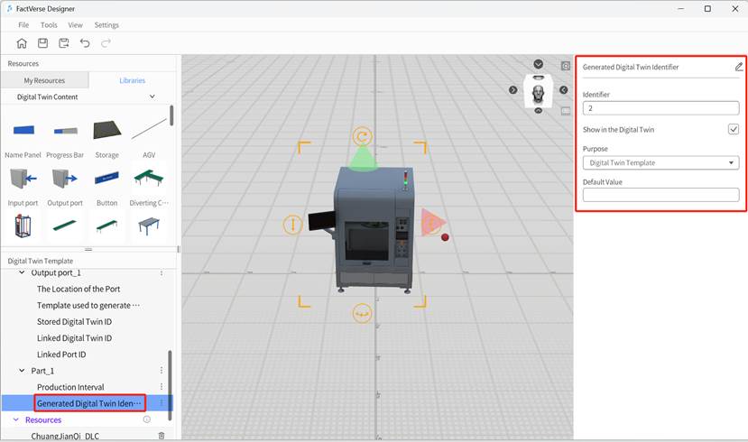
Task: Select the ChuangJianQi_DLC resource entry
Action: tap(65, 436)
